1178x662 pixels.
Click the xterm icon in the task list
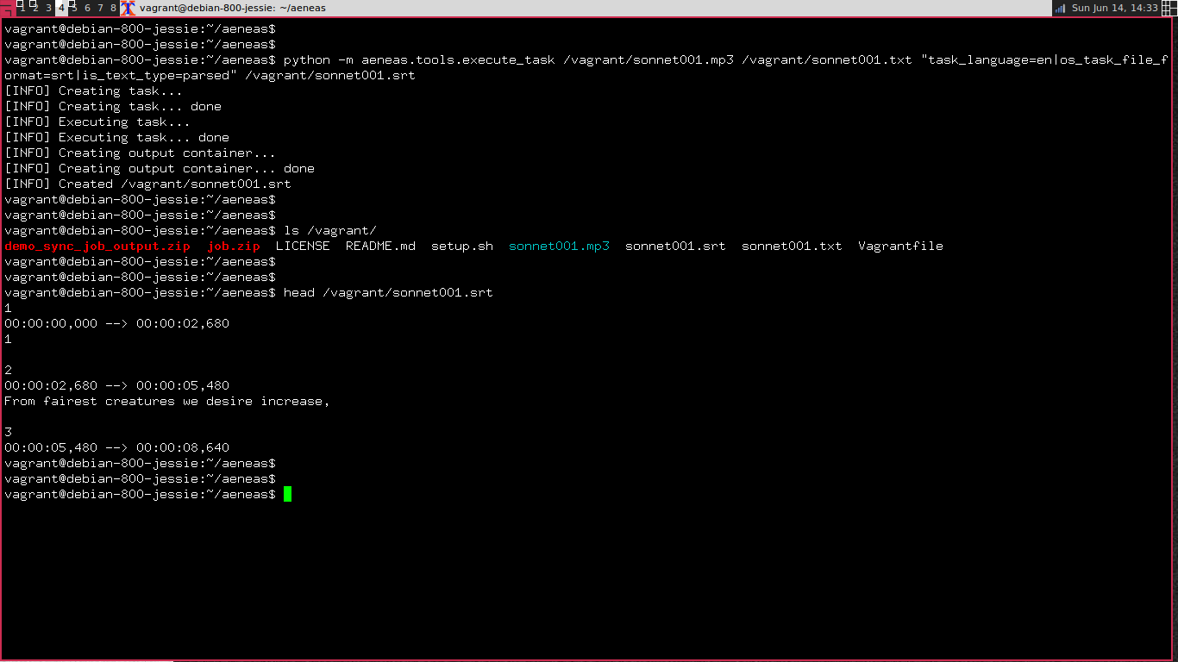(128, 8)
